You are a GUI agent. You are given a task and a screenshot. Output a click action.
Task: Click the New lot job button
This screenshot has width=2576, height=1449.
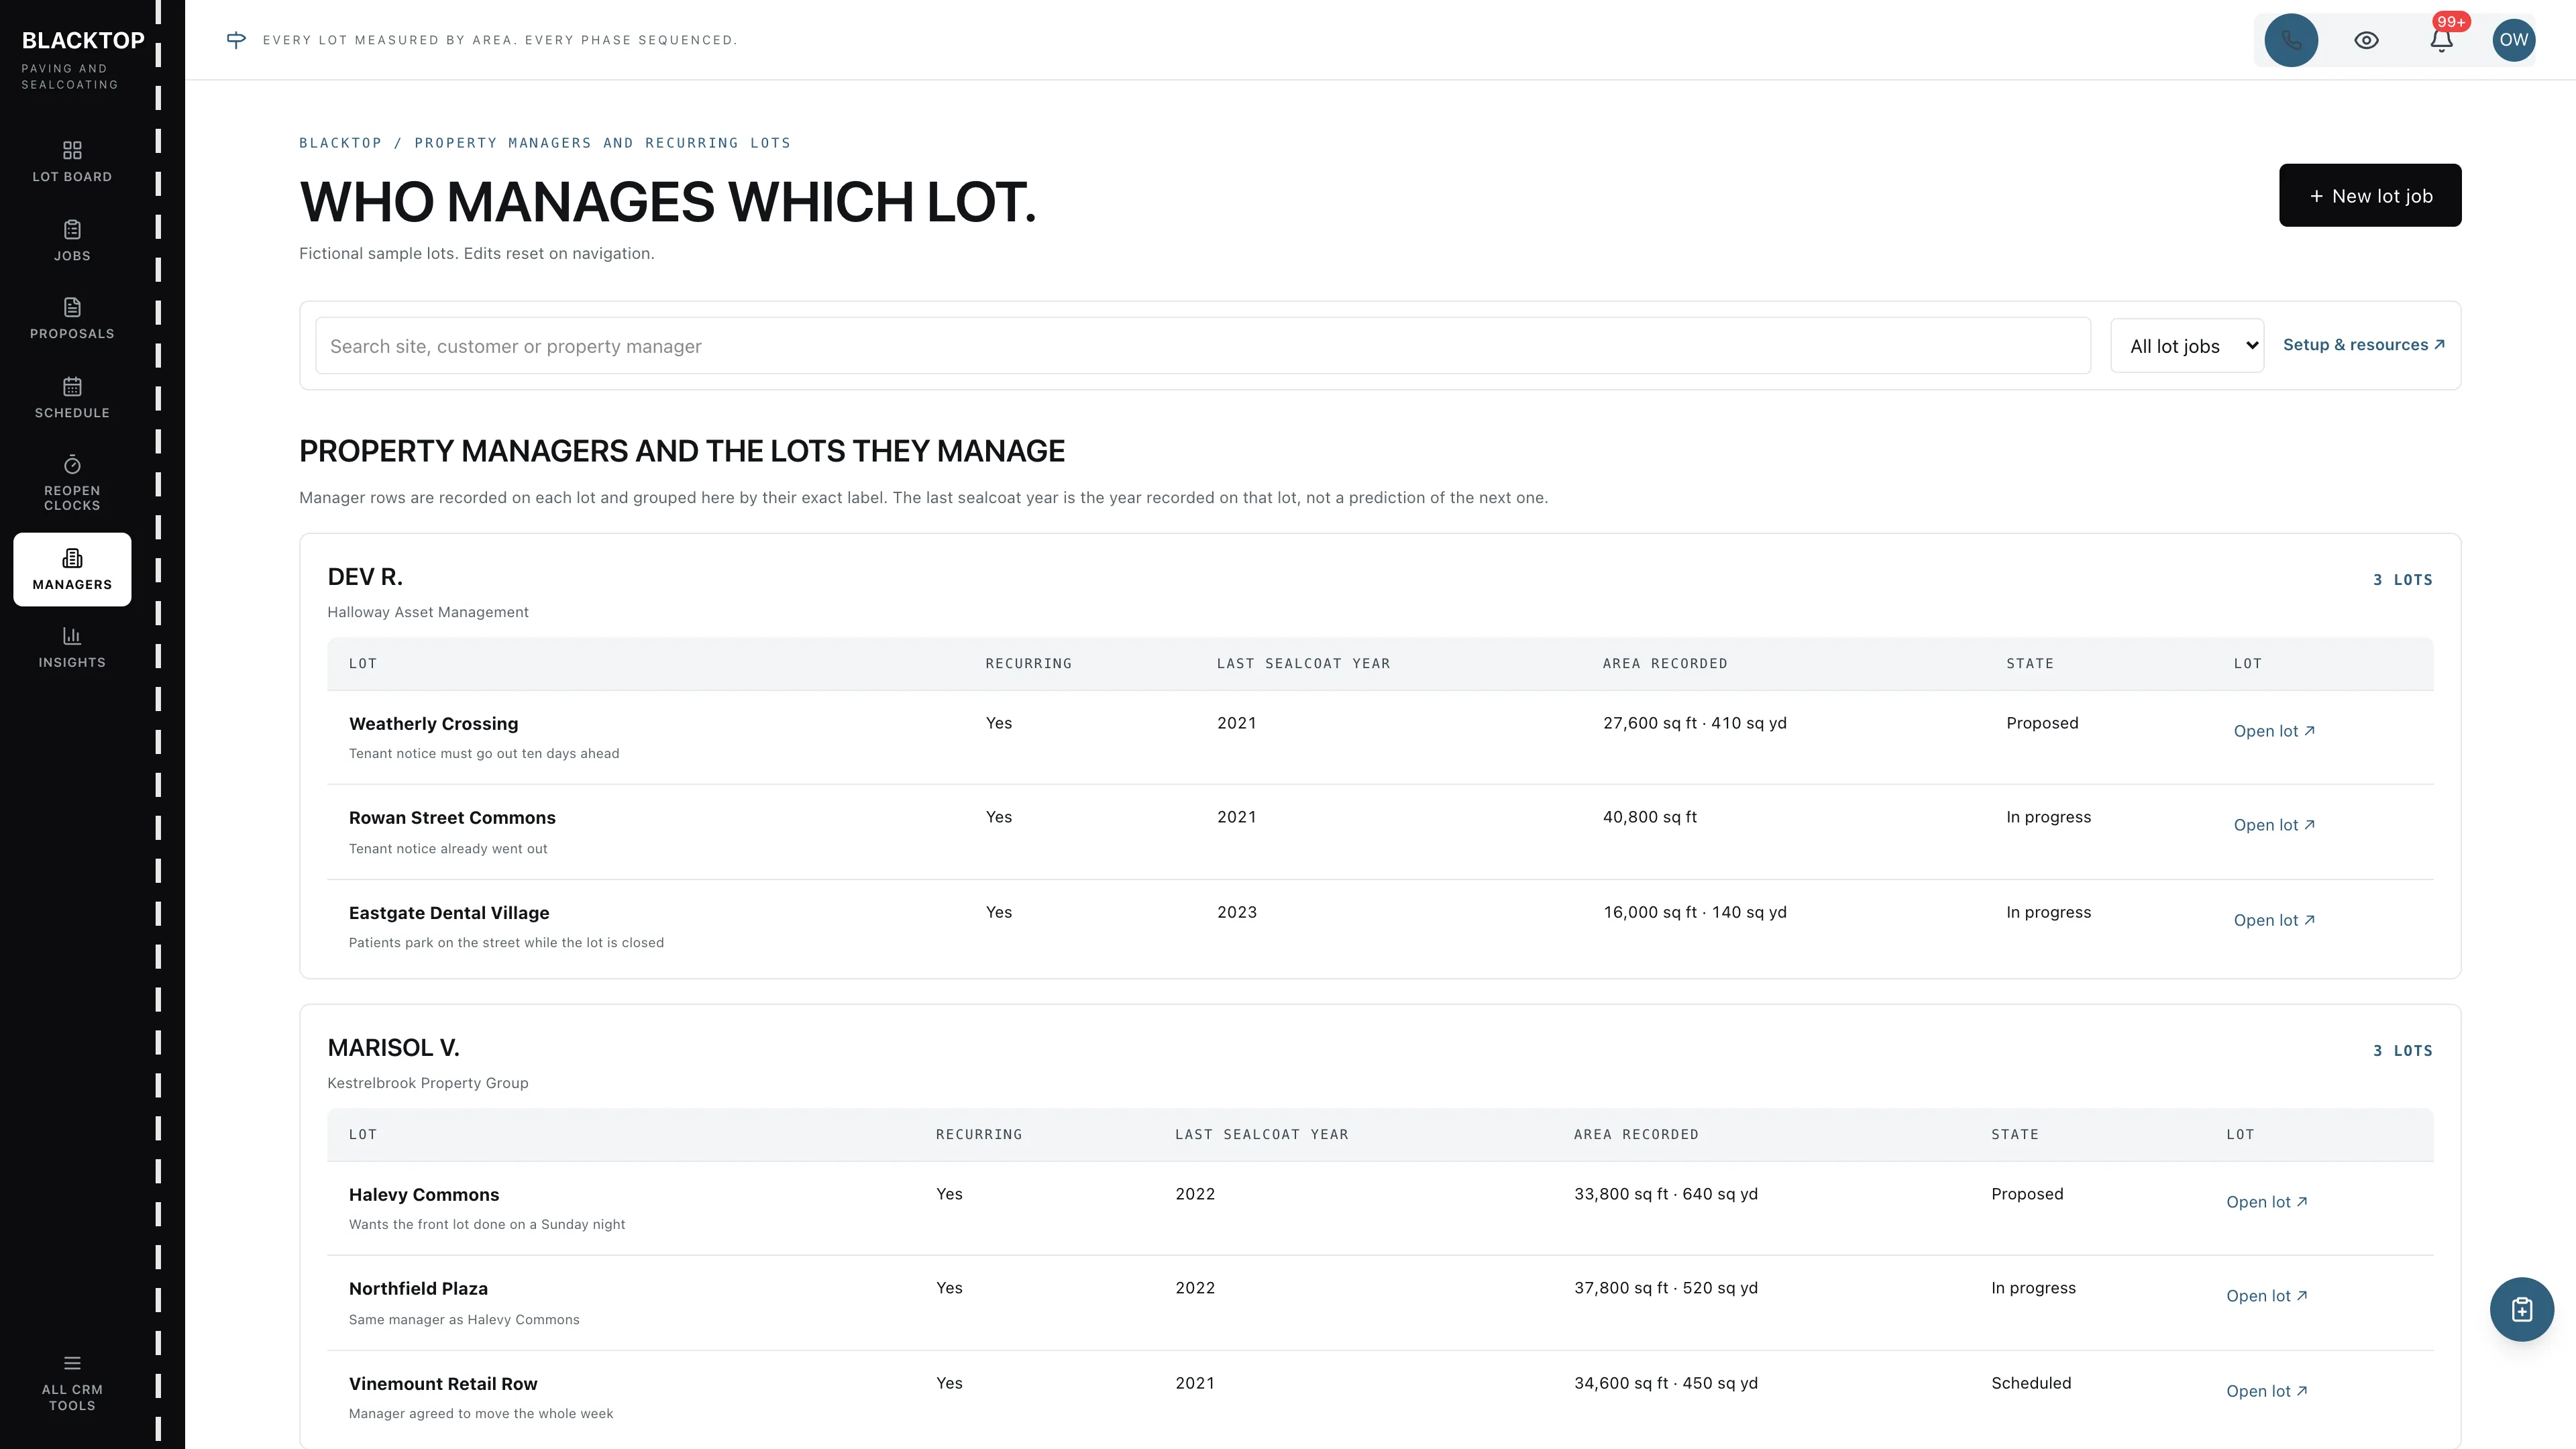tap(2370, 195)
